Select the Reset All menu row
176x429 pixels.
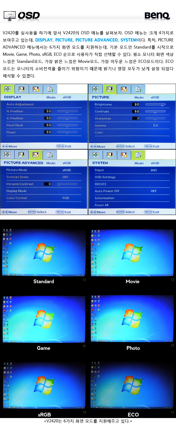click(x=132, y=205)
